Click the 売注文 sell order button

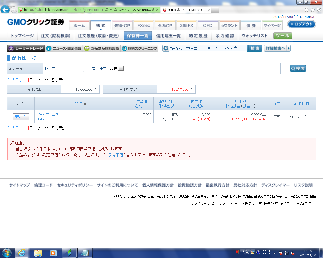[x=21, y=117]
